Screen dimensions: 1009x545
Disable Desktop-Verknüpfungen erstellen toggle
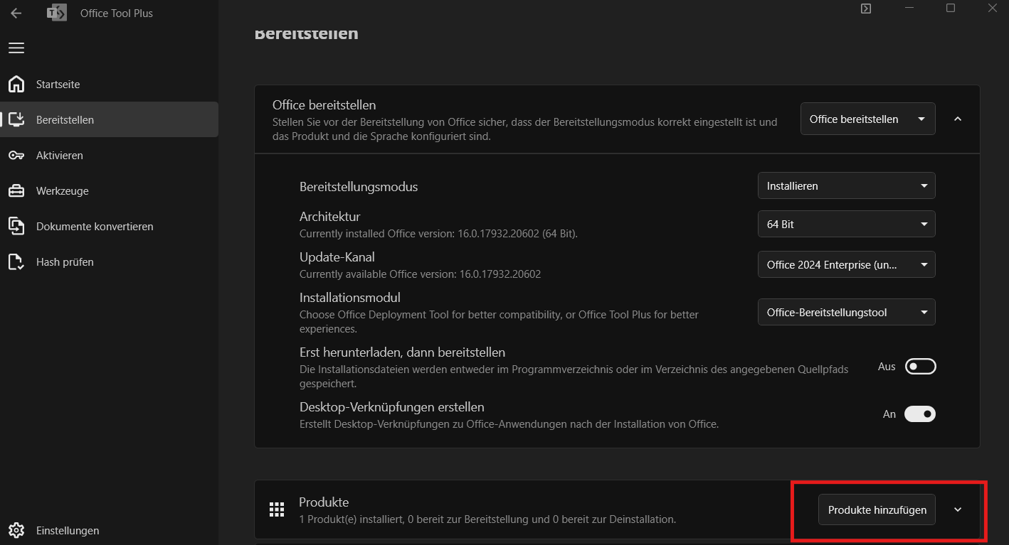pyautogui.click(x=920, y=414)
